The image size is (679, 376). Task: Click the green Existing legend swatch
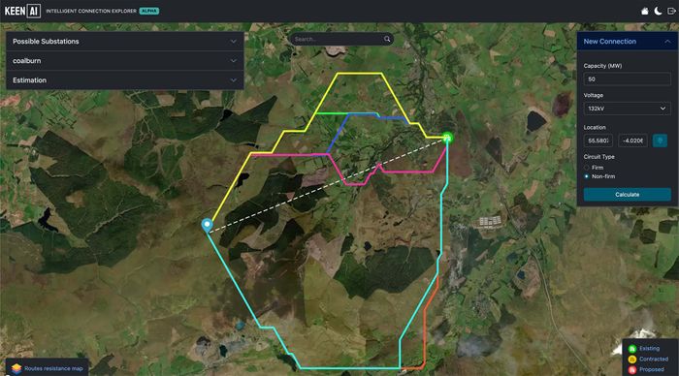(x=632, y=348)
